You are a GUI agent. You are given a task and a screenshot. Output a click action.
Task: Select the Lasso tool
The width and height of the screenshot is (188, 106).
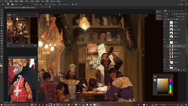[x=2, y=15]
